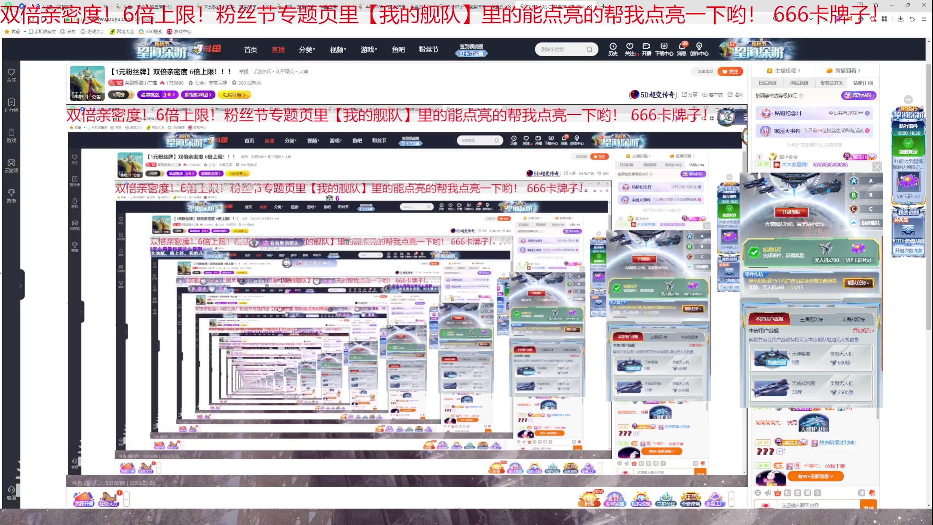Open the 游戏 games dropdown in nav
Viewport: 933px width, 525px height.
tap(369, 50)
